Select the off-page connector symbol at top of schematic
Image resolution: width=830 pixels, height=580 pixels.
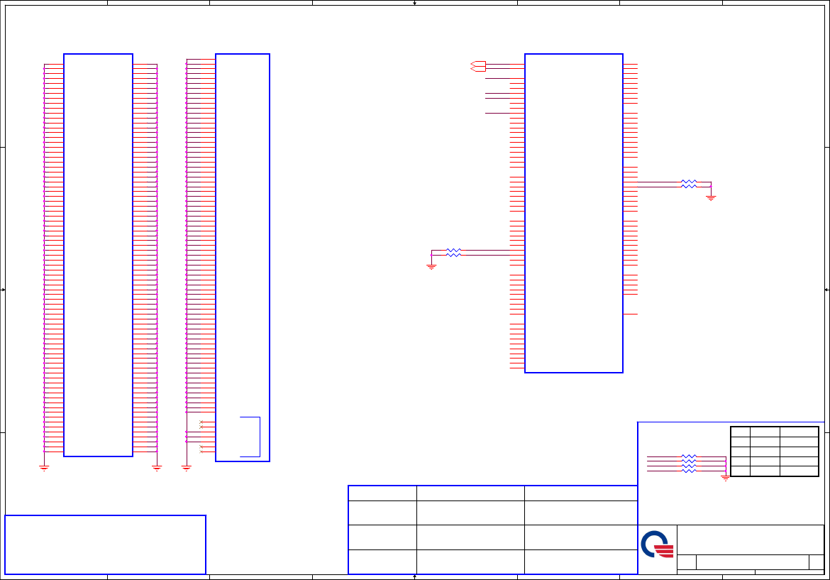[478, 66]
